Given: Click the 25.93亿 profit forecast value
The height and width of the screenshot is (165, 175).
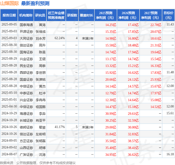Looking at the screenshot, I should coord(156,79).
